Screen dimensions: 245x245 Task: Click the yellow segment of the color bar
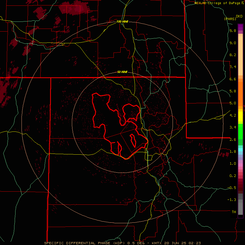click(240, 117)
